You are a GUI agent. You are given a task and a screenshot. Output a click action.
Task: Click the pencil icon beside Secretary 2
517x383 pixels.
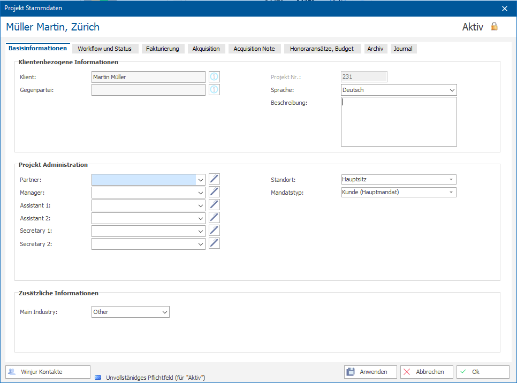coord(214,243)
